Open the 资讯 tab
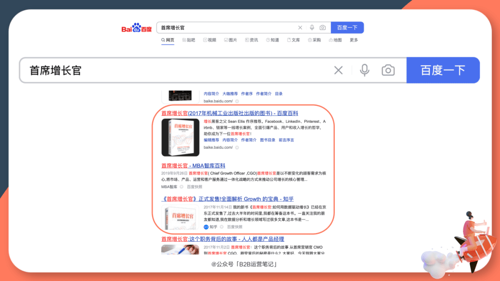Screen dimensions: 500x281 click(x=251, y=40)
